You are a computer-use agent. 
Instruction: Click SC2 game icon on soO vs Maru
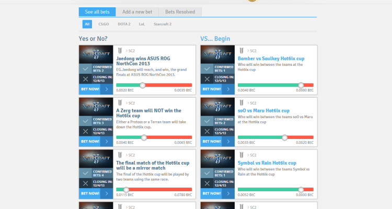241,103
